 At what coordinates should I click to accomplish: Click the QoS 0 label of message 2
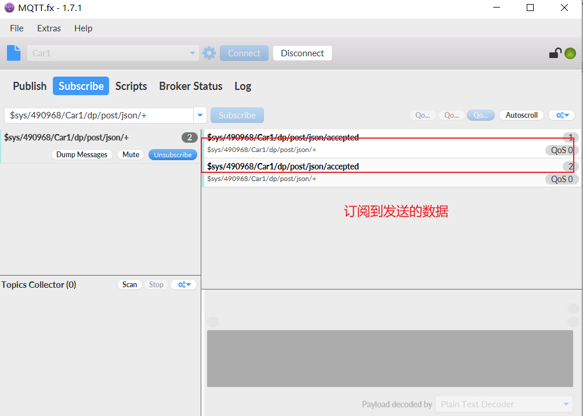pyautogui.click(x=562, y=179)
